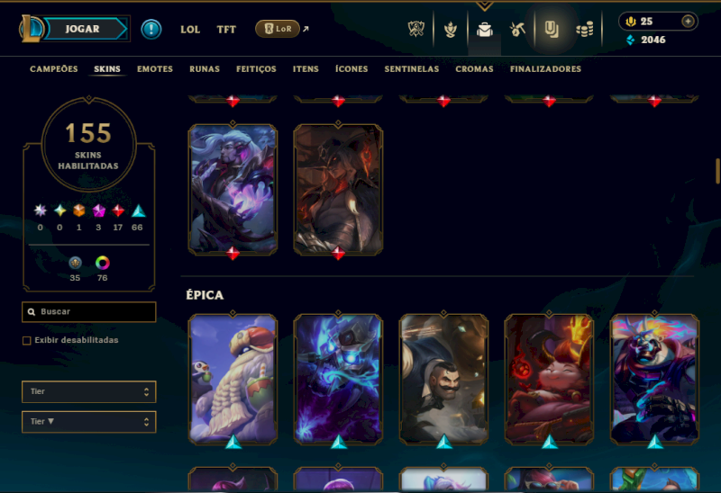The height and width of the screenshot is (493, 721).
Task: Click the Buscar search field
Action: click(x=88, y=311)
